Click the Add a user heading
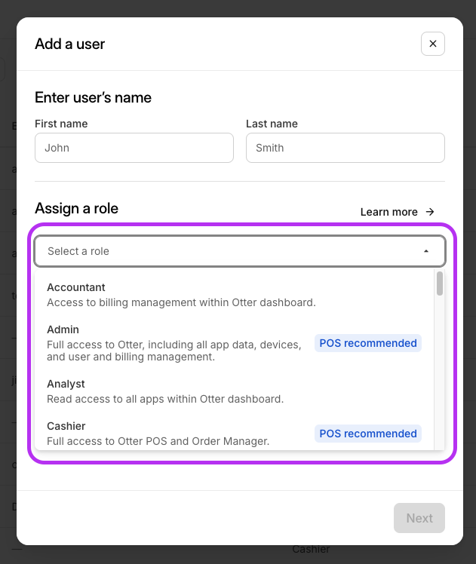Image resolution: width=476 pixels, height=564 pixels. pos(70,44)
